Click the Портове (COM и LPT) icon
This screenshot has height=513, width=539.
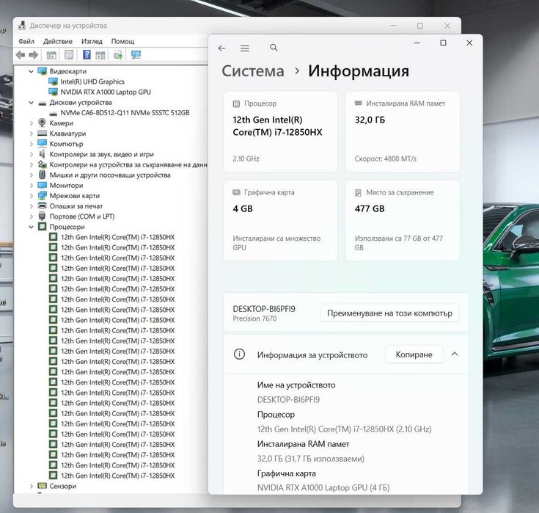tap(42, 216)
